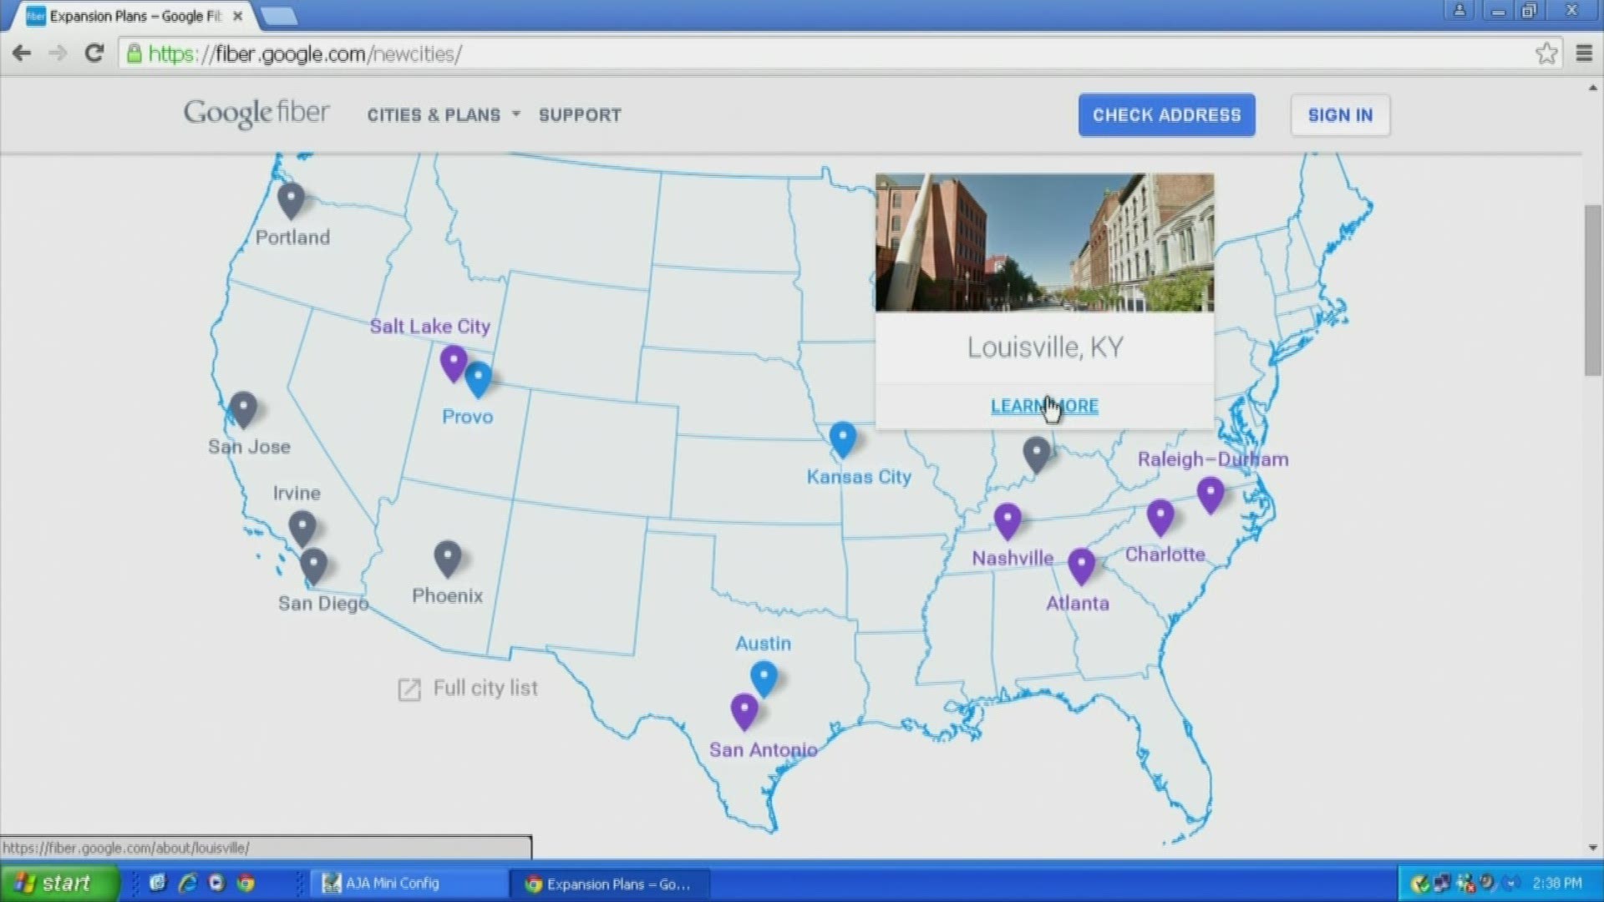Open Learn More link for Louisville

1044,406
